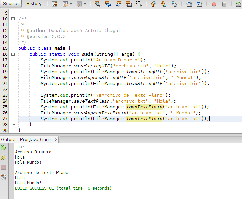Screen dimensions: 242x199
Task: Click the disabled Forward navigation icon
Action: click(79, 4)
